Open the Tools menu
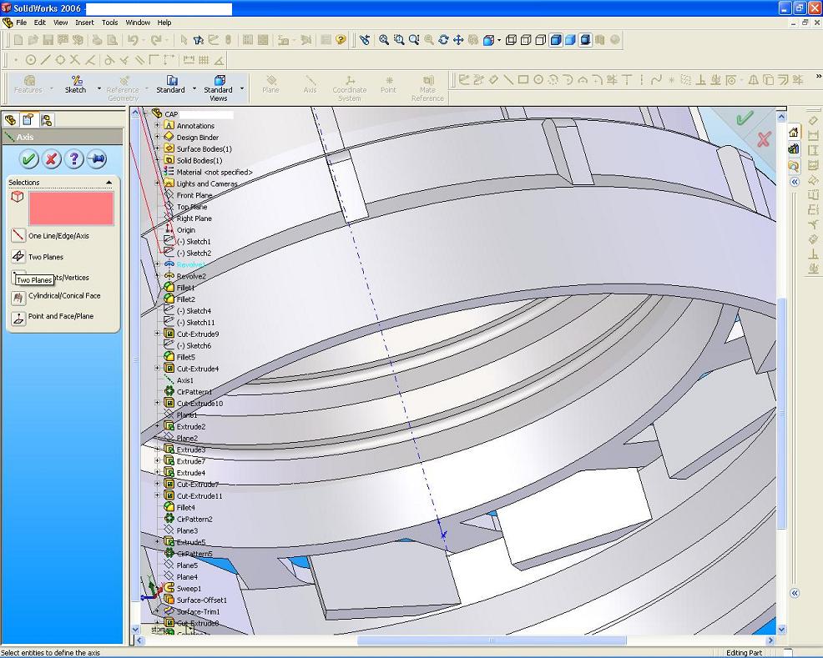 pos(109,23)
